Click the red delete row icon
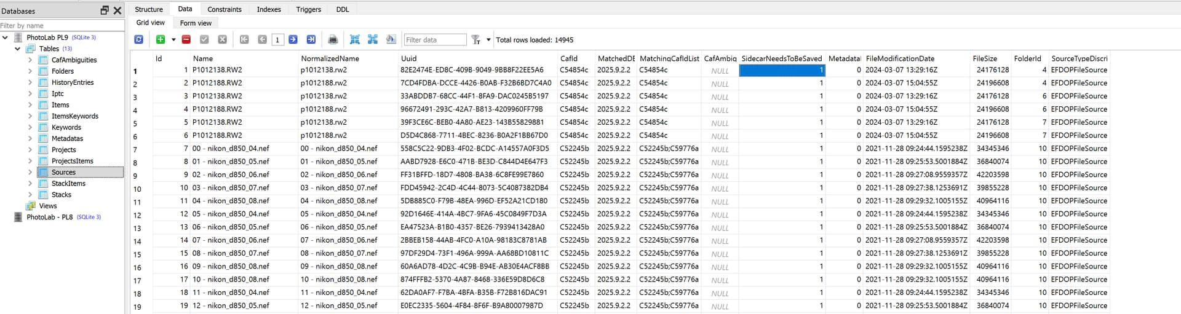Image resolution: width=1181 pixels, height=314 pixels. pos(186,39)
